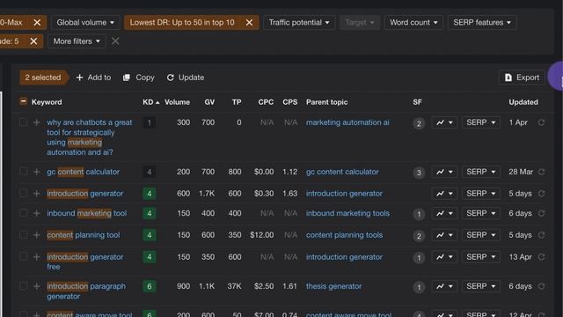Viewport: 563px width, 317px height.
Task: Remove the 0-Max filter
Action: (x=37, y=23)
